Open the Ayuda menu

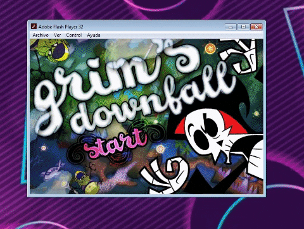[x=94, y=35]
